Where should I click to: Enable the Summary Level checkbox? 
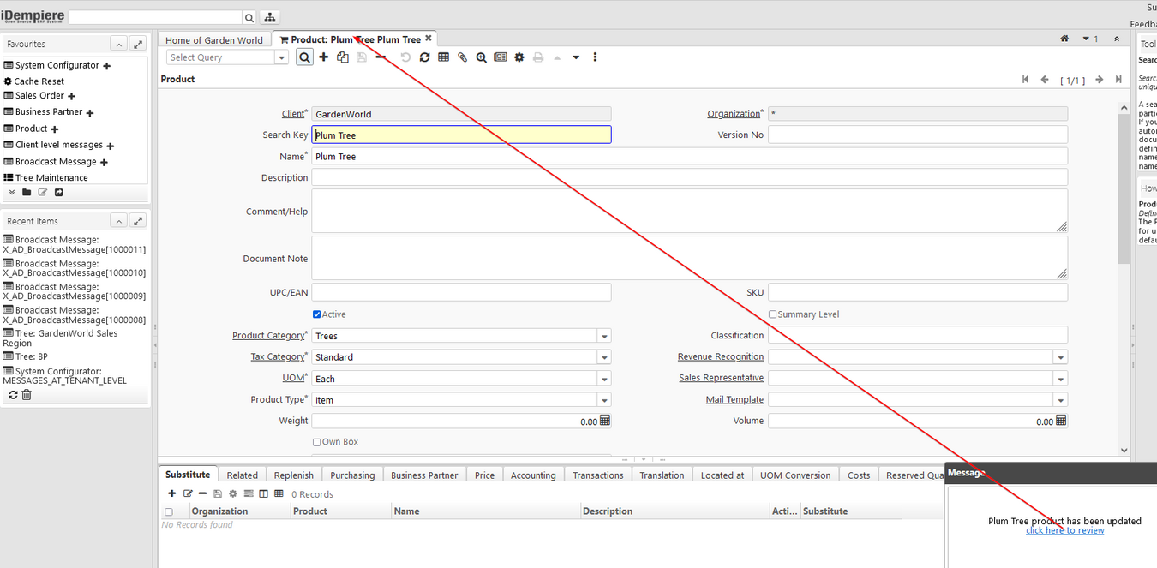(772, 314)
